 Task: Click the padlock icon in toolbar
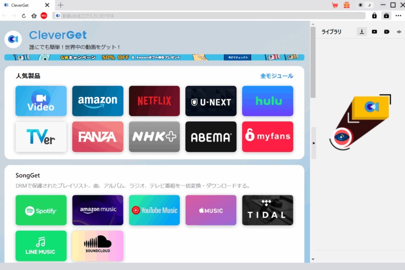tap(374, 16)
